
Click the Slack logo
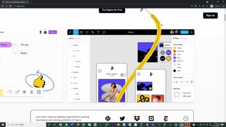point(108,119)
